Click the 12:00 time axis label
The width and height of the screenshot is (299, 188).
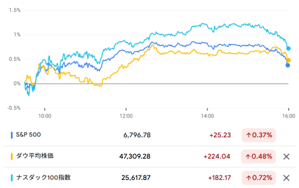point(126,115)
